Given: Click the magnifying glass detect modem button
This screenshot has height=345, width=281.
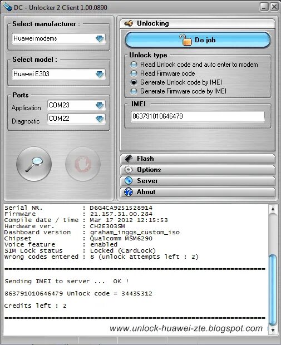Looking at the screenshot, I should (34, 164).
